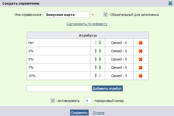Focus the 'порядковый номер' field
The image size is (174, 116).
pyautogui.click(x=88, y=101)
